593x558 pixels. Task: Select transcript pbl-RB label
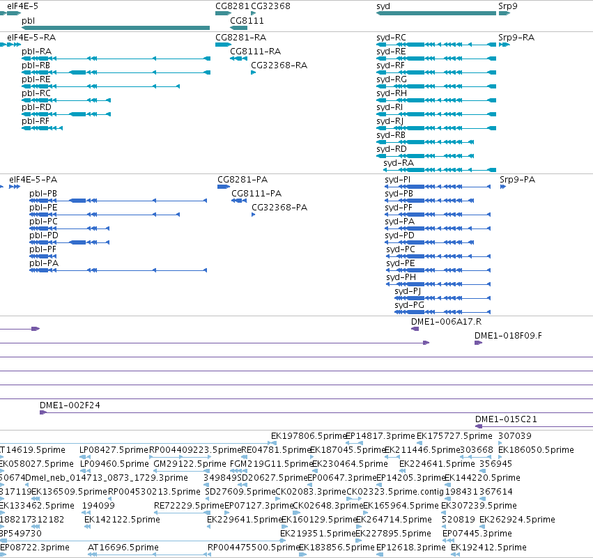[36, 65]
